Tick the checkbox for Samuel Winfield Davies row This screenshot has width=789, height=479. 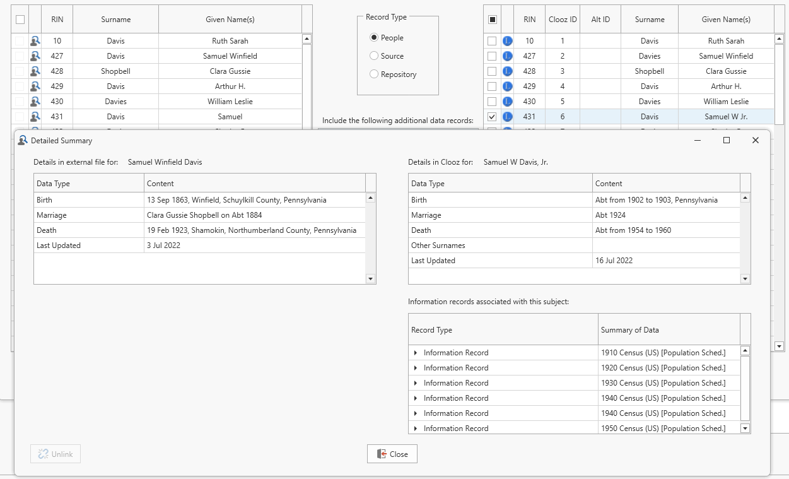(492, 56)
